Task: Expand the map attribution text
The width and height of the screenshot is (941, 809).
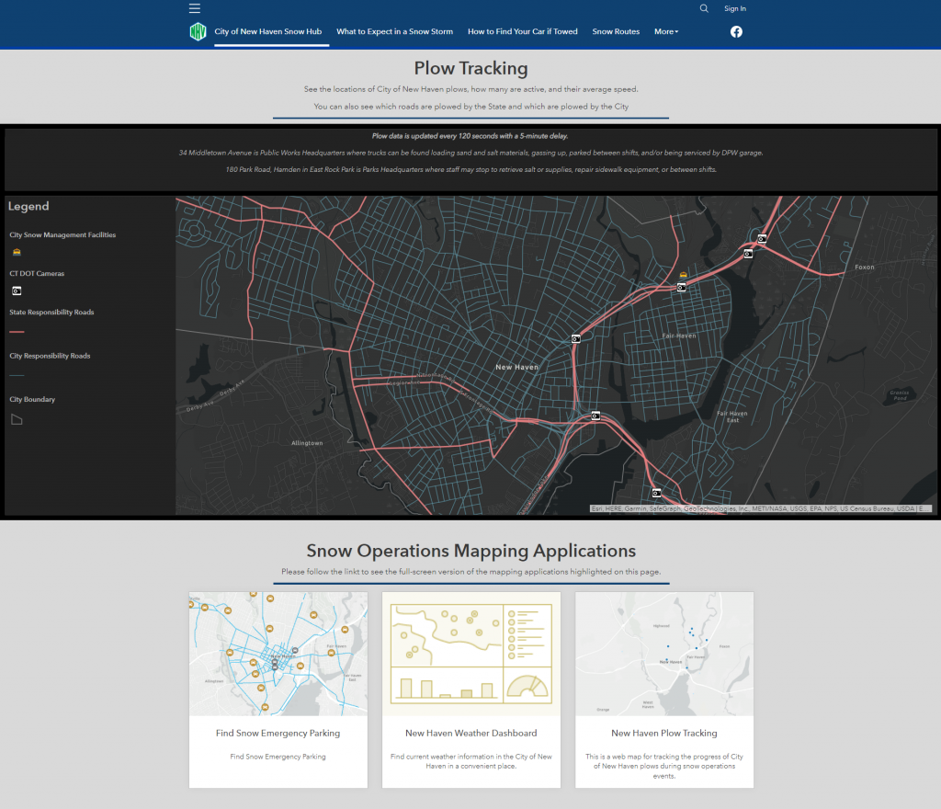Action: tap(761, 509)
